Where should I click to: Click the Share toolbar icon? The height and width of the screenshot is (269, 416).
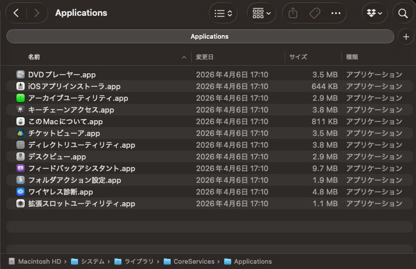(293, 13)
